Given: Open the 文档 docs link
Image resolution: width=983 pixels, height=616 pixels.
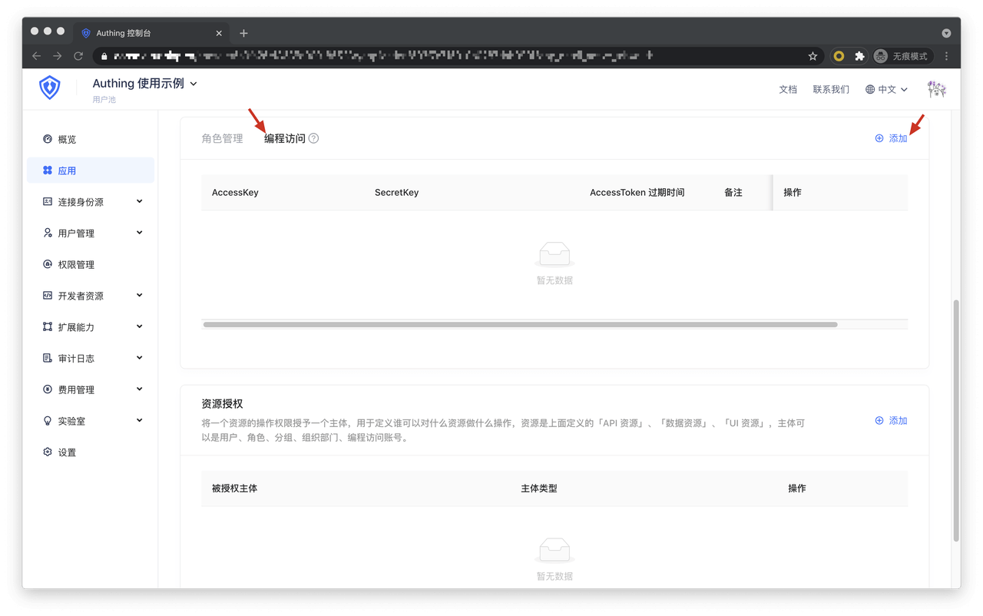Looking at the screenshot, I should (x=788, y=90).
